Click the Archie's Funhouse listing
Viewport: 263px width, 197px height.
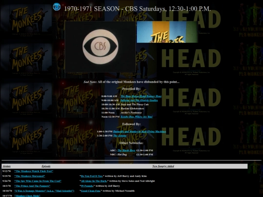[x=131, y=112]
